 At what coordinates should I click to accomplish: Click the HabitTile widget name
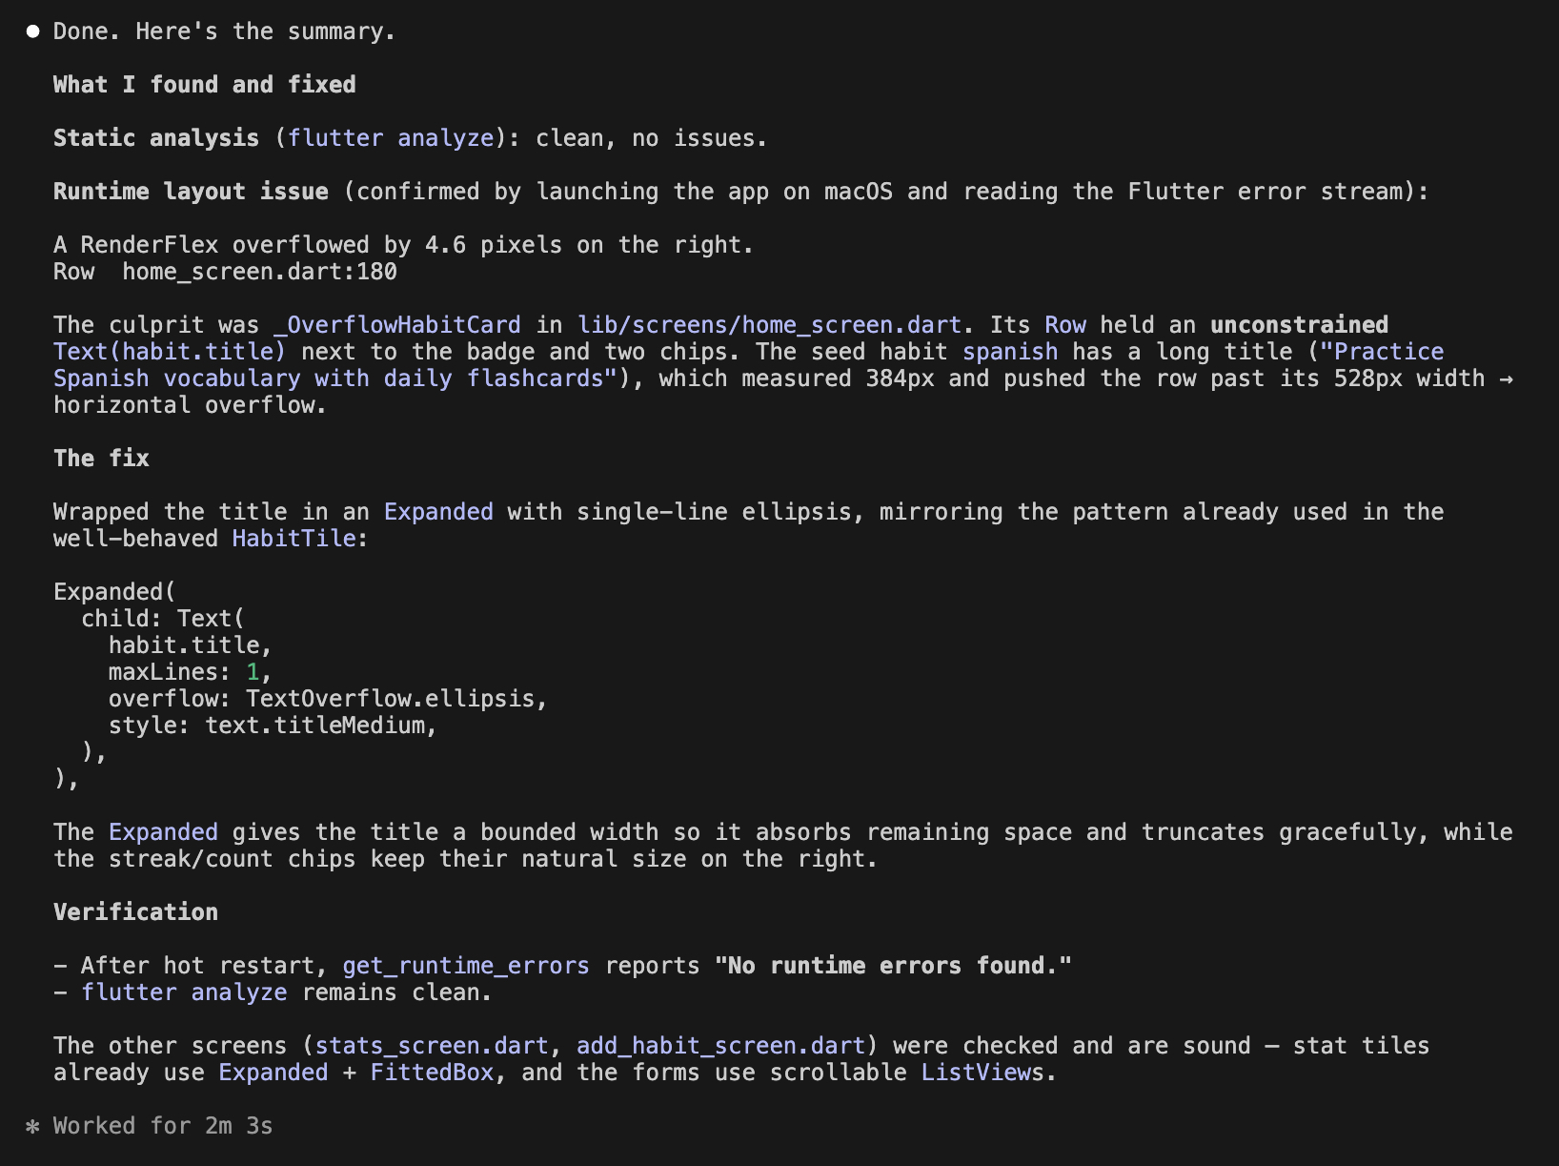[294, 539]
